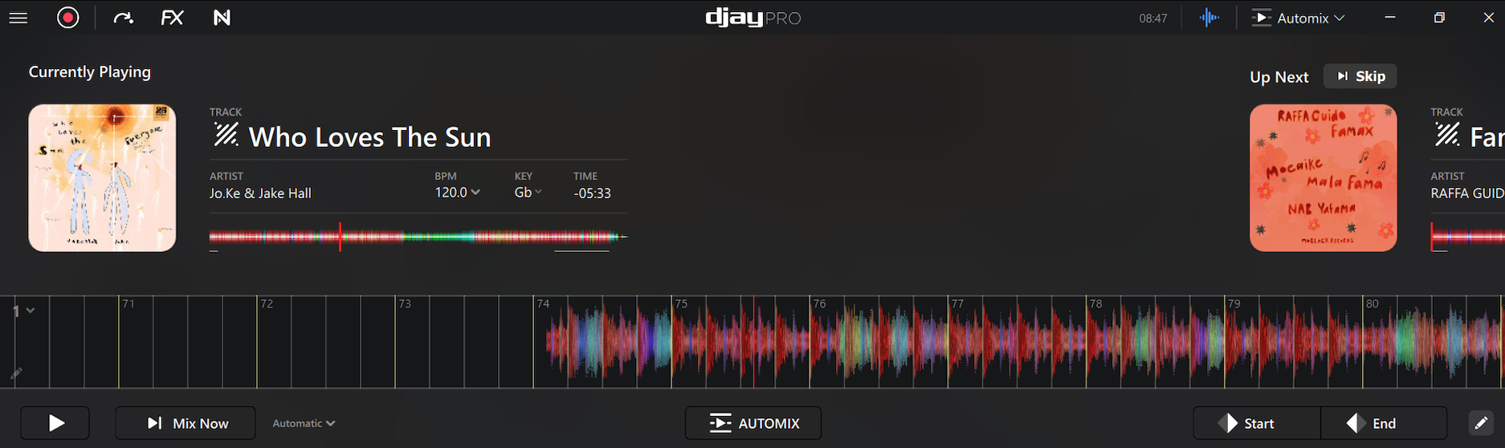
Task: Restore down the djay Pro window
Action: [x=1439, y=18]
